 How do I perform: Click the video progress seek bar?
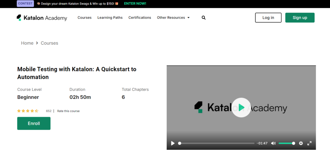pos(216,143)
